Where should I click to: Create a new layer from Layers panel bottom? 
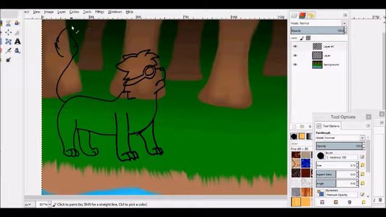tap(294, 127)
